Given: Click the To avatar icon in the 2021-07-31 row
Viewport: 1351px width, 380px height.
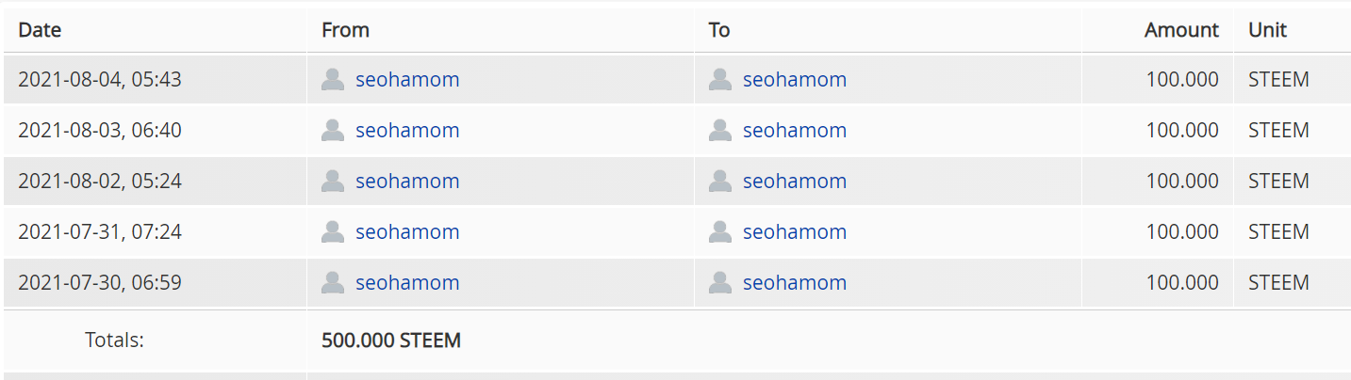Looking at the screenshot, I should pyautogui.click(x=720, y=232).
